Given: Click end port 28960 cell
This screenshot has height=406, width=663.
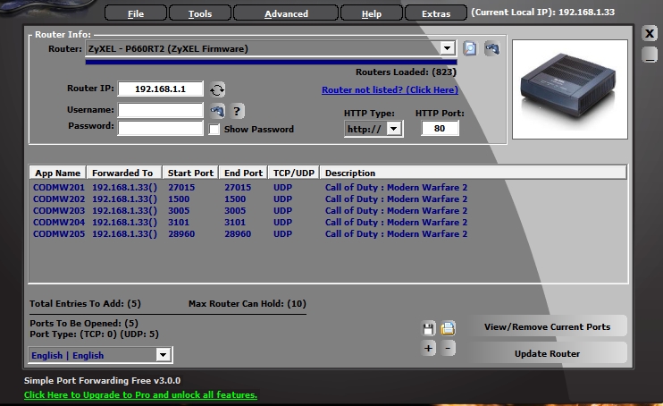Looking at the screenshot, I should [238, 233].
